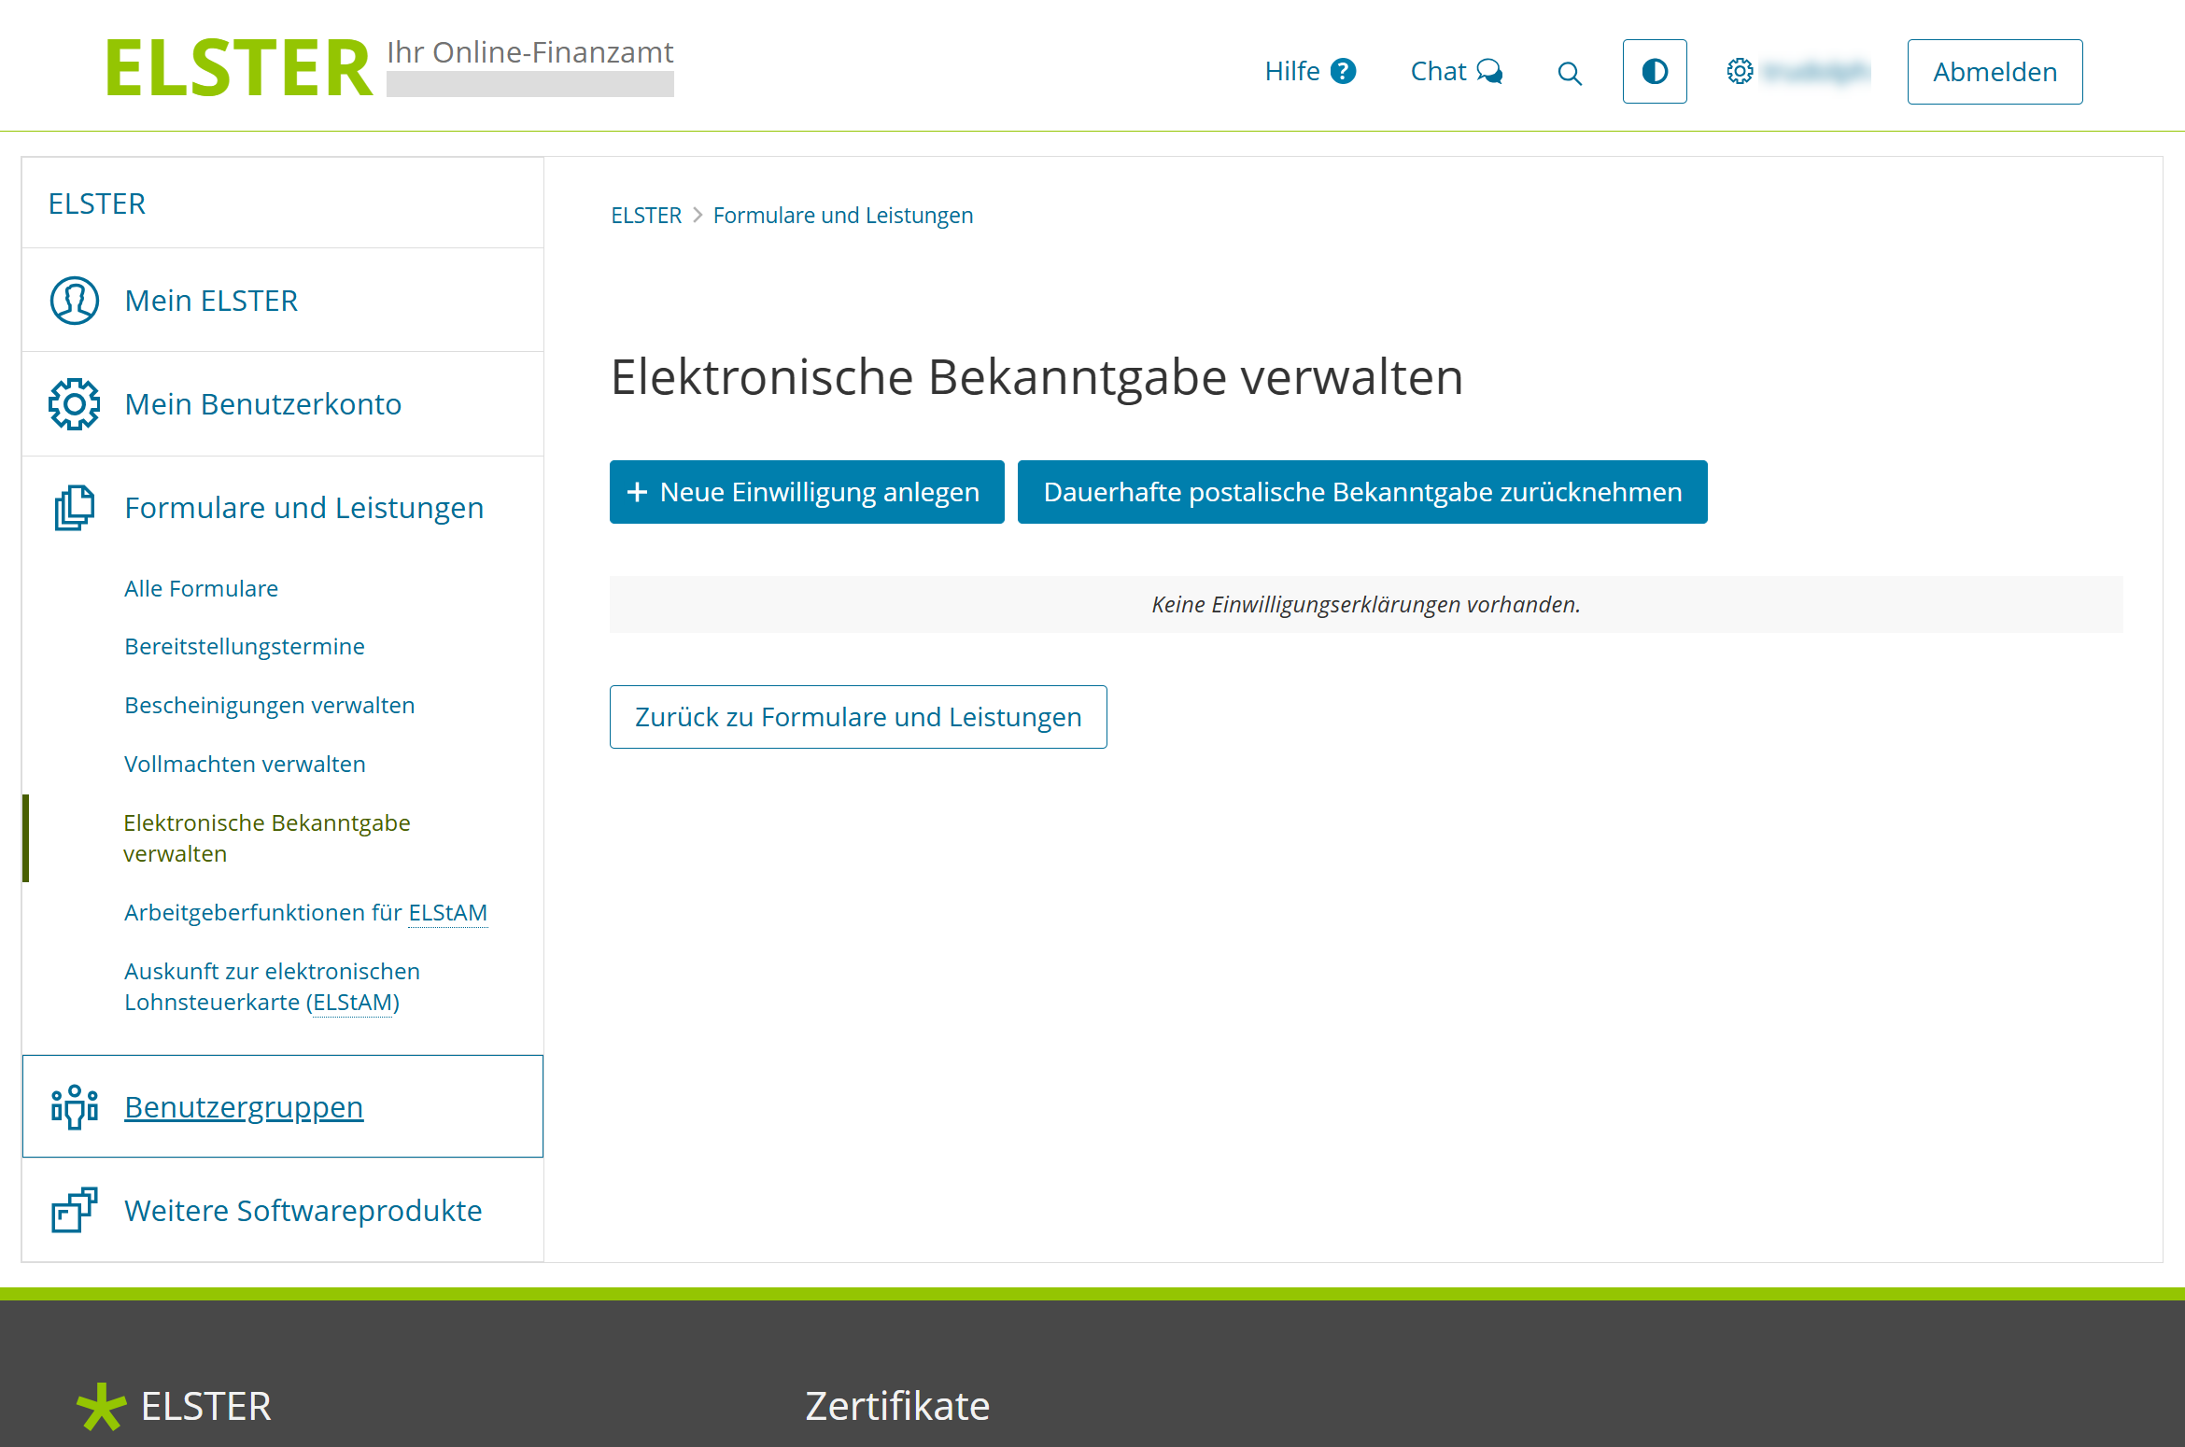The image size is (2185, 1447).
Task: Click Neue Einwilligung anlegen button
Action: tap(807, 492)
